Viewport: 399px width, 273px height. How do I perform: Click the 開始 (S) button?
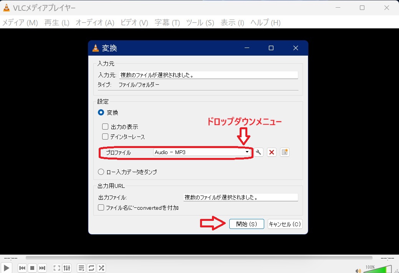tap(247, 224)
